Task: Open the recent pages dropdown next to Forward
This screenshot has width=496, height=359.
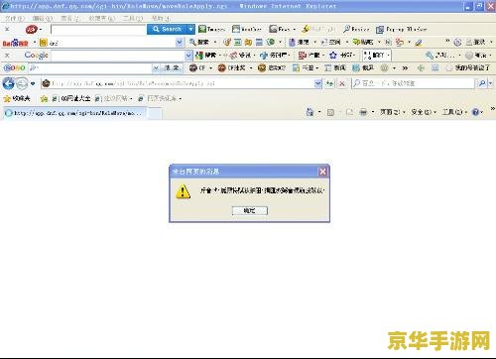Action: (x=33, y=83)
